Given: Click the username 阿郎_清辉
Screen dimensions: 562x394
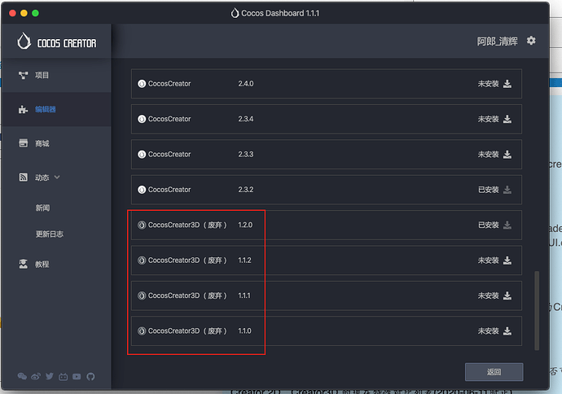Looking at the screenshot, I should pyautogui.click(x=497, y=42).
